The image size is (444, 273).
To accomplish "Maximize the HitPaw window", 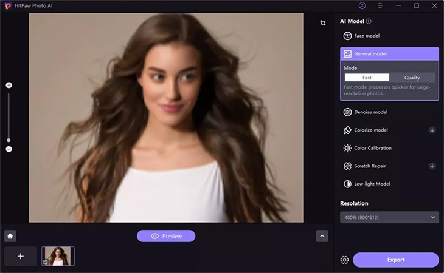I will [417, 5].
